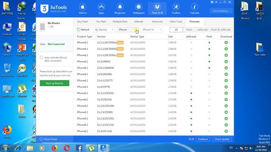Click the taskbar clock showing 8:45 AM
The width and height of the screenshot is (271, 152).
261,148
